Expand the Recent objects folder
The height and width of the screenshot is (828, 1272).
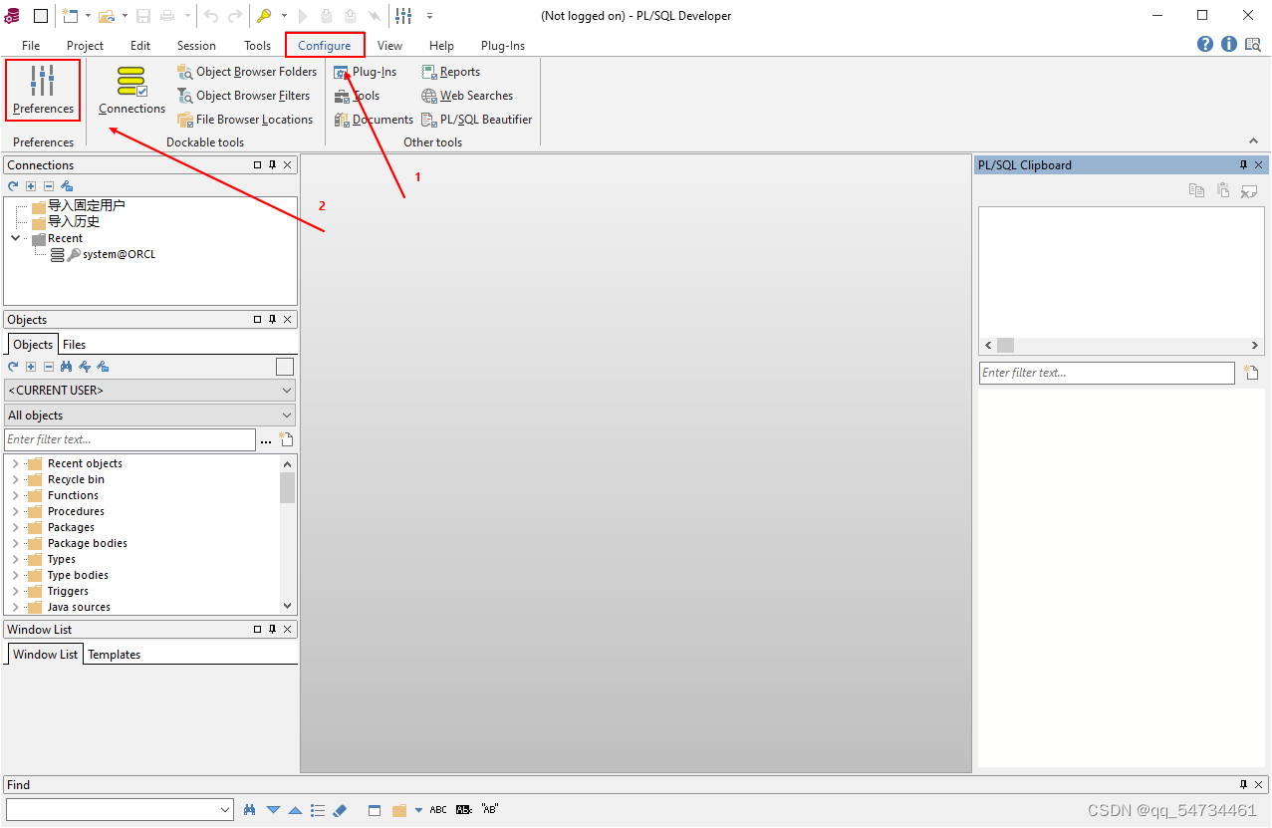click(15, 463)
